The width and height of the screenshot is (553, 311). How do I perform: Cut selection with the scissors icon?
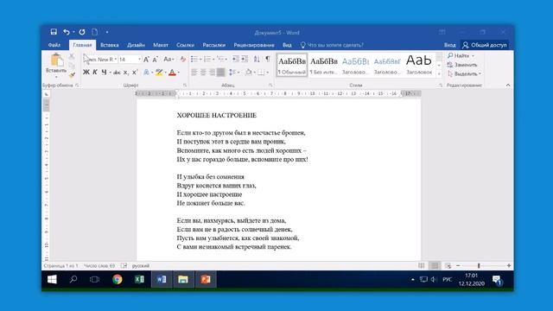coord(72,56)
